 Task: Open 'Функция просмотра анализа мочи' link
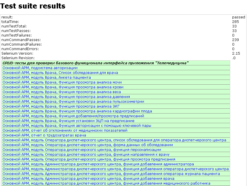tap(62, 82)
